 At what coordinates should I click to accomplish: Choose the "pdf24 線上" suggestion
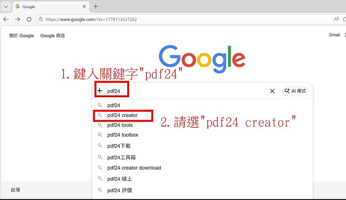tap(202, 179)
